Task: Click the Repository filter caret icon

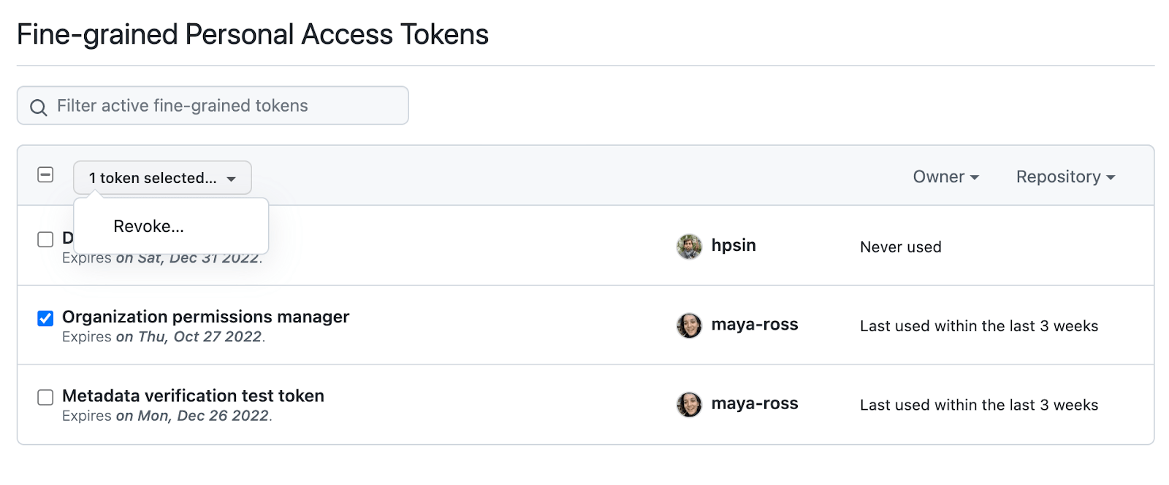Action: 1111,176
